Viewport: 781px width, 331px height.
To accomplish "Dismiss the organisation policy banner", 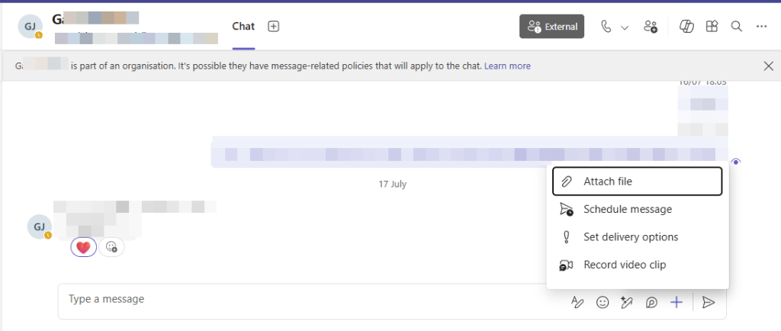I will point(768,66).
